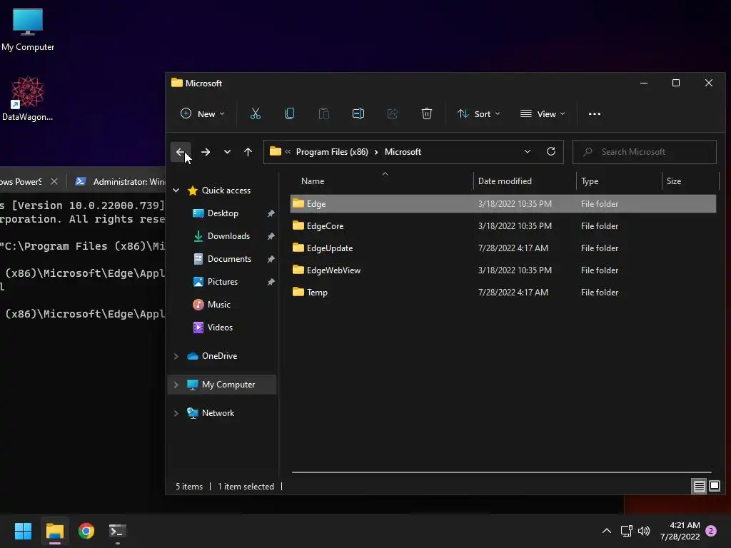The height and width of the screenshot is (548, 731).
Task: Click the Rename icon in toolbar
Action: 358,113
